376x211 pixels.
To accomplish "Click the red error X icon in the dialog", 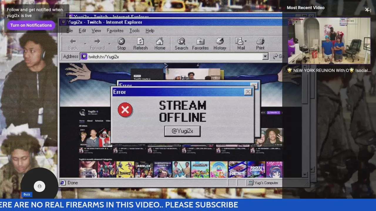I will pyautogui.click(x=125, y=110).
